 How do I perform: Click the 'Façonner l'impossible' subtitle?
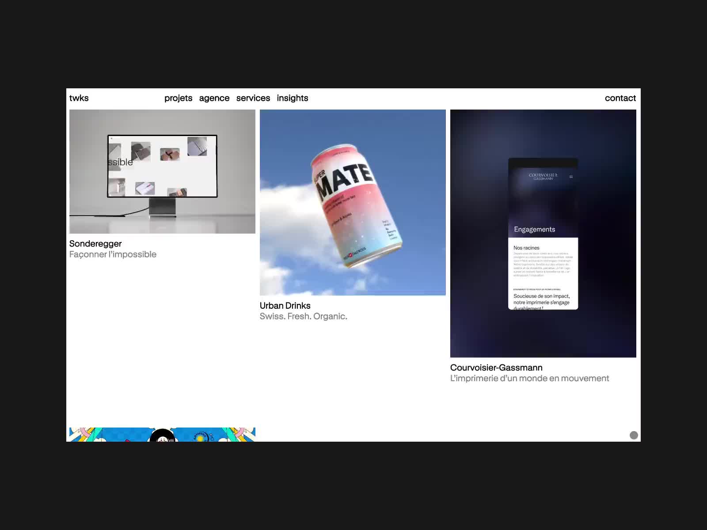[113, 254]
